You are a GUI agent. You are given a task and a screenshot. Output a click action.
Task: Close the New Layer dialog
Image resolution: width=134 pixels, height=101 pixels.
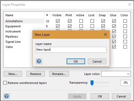tap(105, 34)
